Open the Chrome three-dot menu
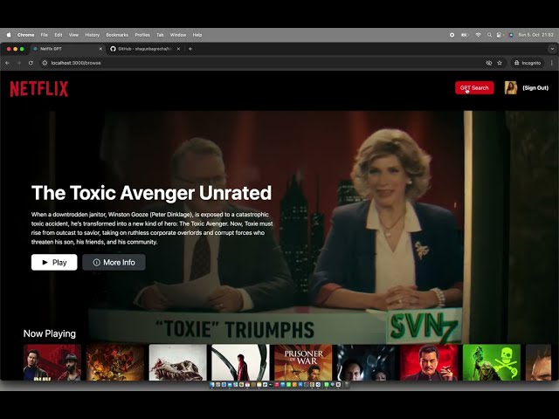 [552, 63]
